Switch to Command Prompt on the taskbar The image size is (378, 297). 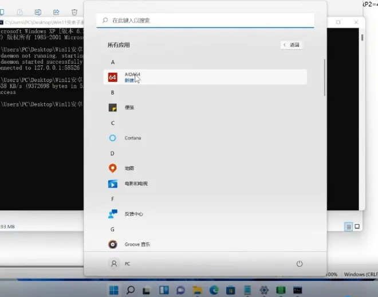tap(298, 290)
